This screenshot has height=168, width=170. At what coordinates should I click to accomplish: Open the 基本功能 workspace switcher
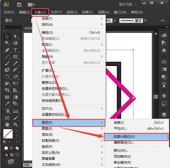click(x=128, y=5)
